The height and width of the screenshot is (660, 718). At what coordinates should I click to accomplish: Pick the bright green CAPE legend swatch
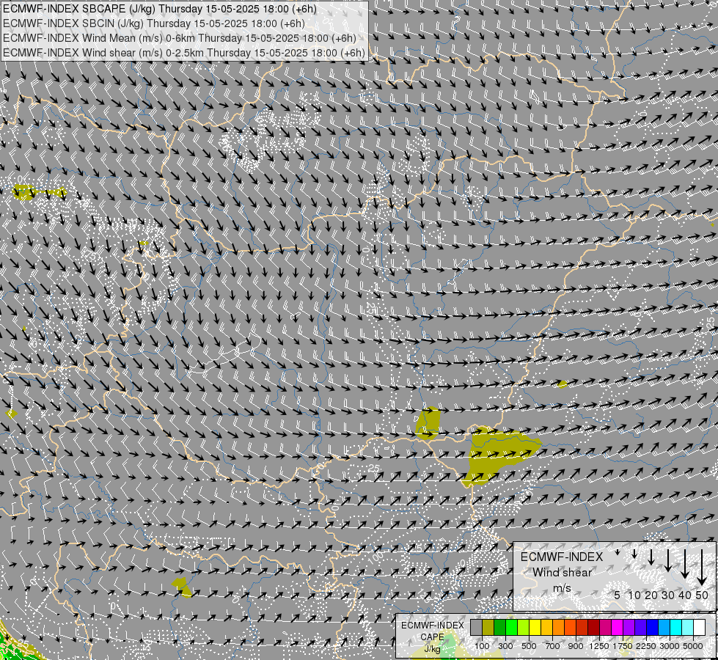pos(511,628)
